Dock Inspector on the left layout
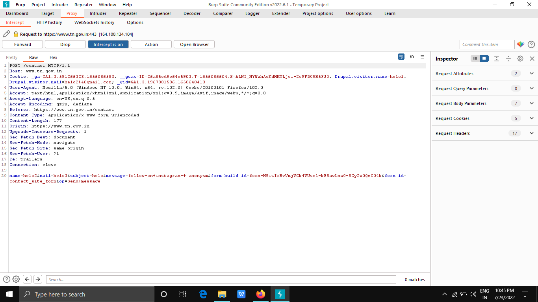Screen dimensions: 538x302 click(x=475, y=59)
